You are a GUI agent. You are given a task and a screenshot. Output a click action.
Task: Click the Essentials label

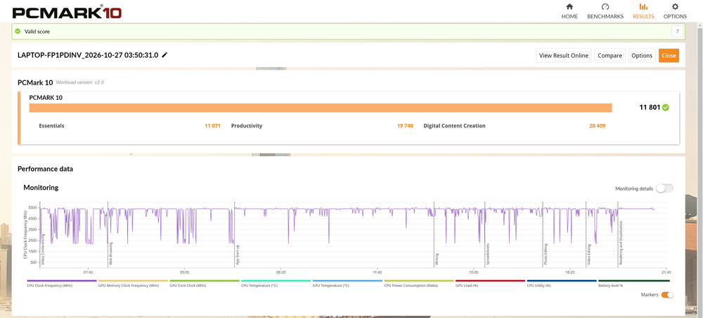(x=51, y=126)
